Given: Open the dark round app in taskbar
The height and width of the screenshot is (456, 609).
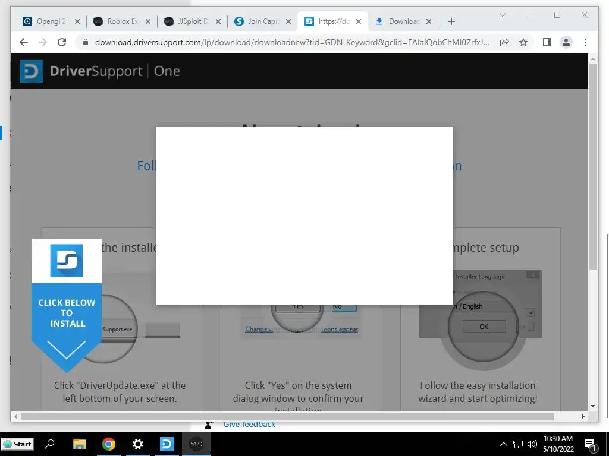Looking at the screenshot, I should pos(196,444).
